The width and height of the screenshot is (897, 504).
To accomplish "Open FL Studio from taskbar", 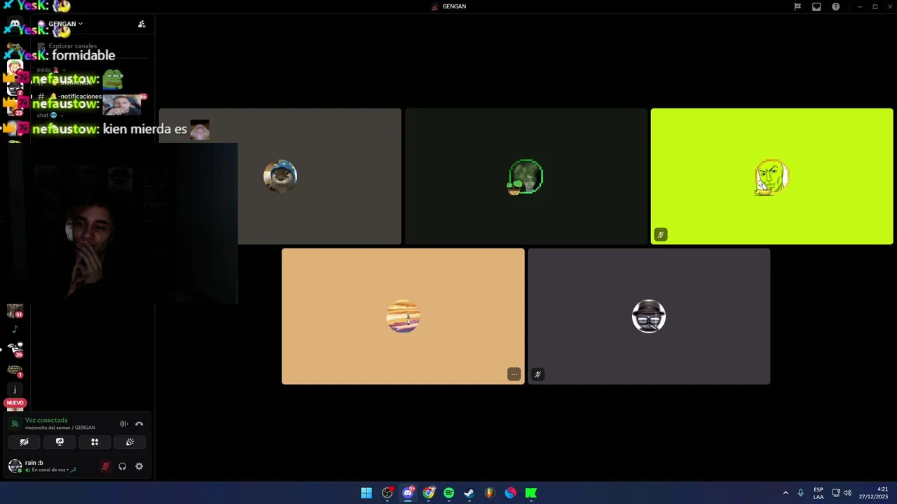I will [x=490, y=493].
